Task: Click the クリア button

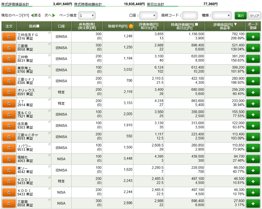Action: point(254,16)
